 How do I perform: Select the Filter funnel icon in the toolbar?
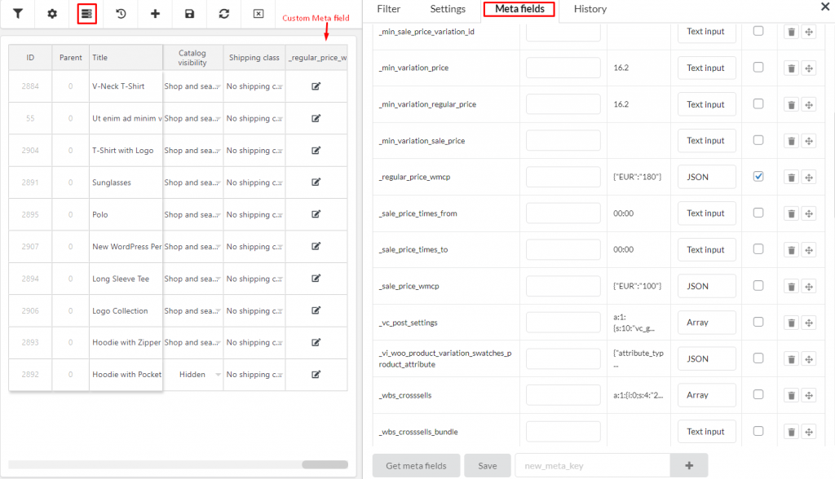18,14
